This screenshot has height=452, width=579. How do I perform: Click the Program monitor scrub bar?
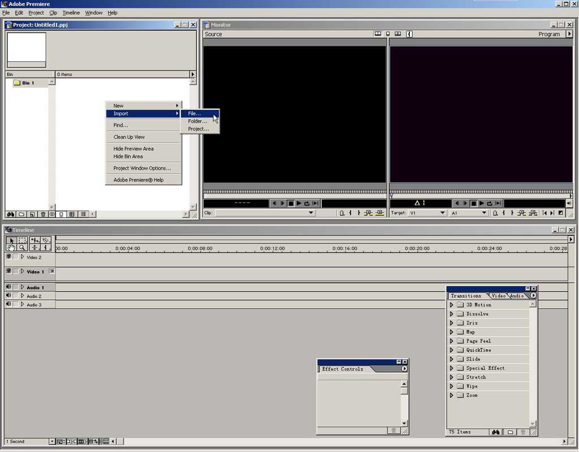tap(481, 192)
